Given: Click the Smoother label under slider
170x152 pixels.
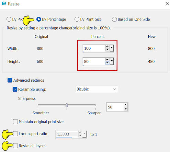Looking at the screenshot, I should 41,113.
